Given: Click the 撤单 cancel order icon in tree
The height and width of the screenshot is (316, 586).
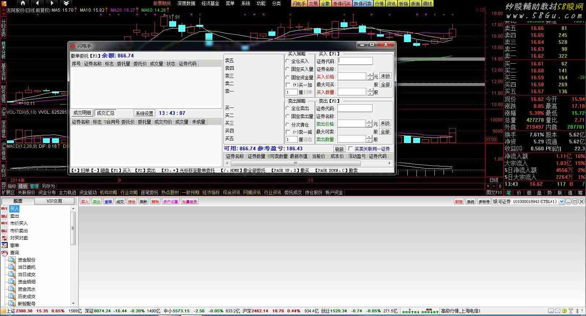Looking at the screenshot, I should point(4,245).
